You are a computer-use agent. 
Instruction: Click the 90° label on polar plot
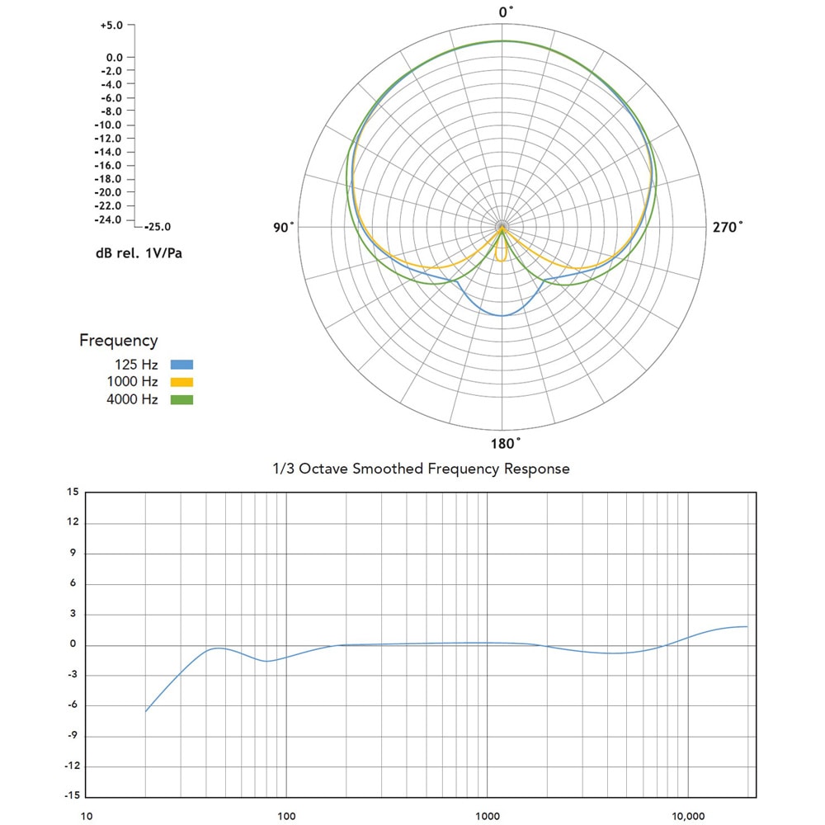click(x=283, y=228)
